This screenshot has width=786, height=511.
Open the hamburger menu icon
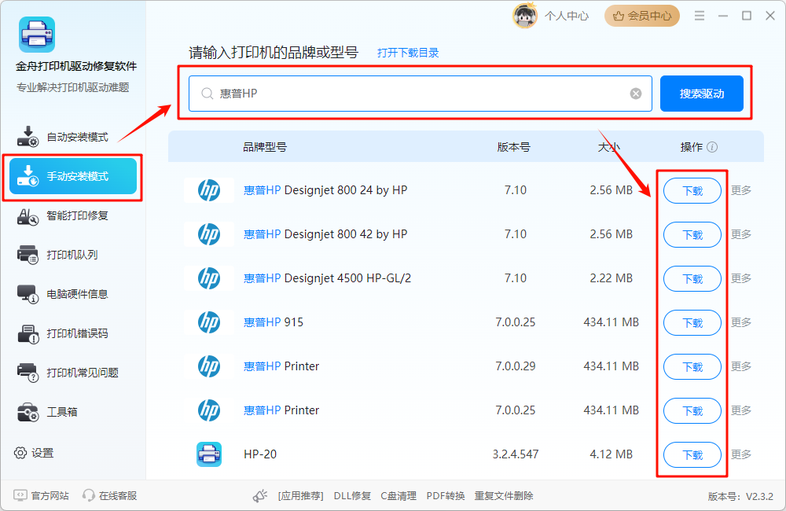click(700, 16)
